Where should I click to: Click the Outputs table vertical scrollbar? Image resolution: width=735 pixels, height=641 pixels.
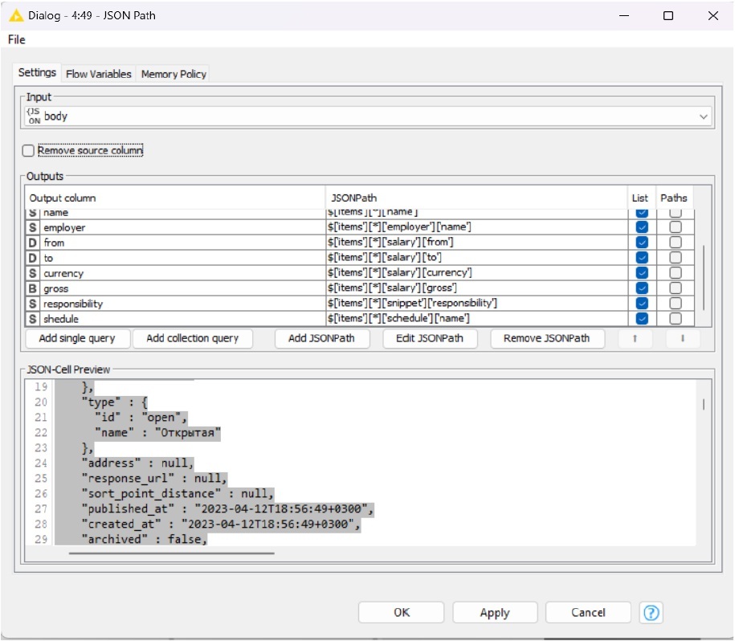(704, 276)
